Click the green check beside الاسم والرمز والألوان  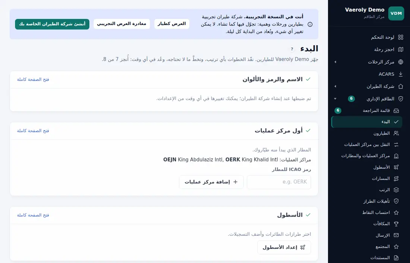point(308,79)
